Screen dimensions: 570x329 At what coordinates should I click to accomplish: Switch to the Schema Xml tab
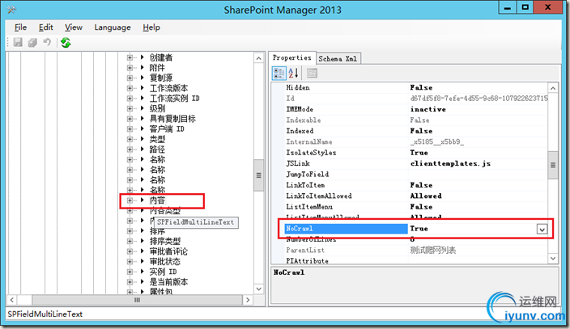click(x=338, y=58)
